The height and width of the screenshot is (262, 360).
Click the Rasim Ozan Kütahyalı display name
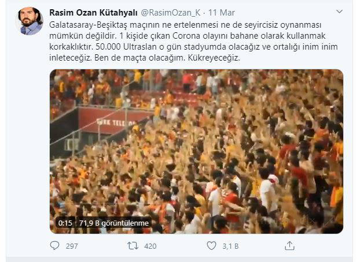point(93,13)
